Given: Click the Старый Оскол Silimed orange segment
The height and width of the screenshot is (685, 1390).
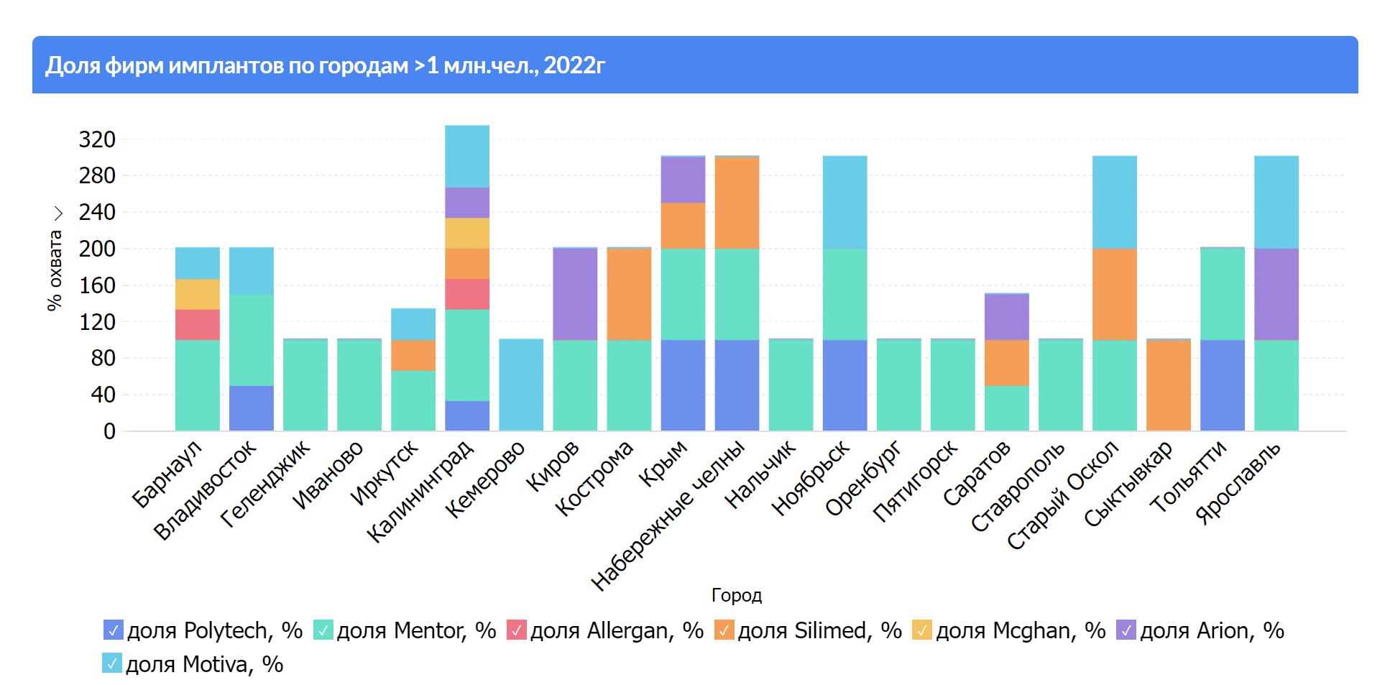Looking at the screenshot, I should pos(1115,294).
